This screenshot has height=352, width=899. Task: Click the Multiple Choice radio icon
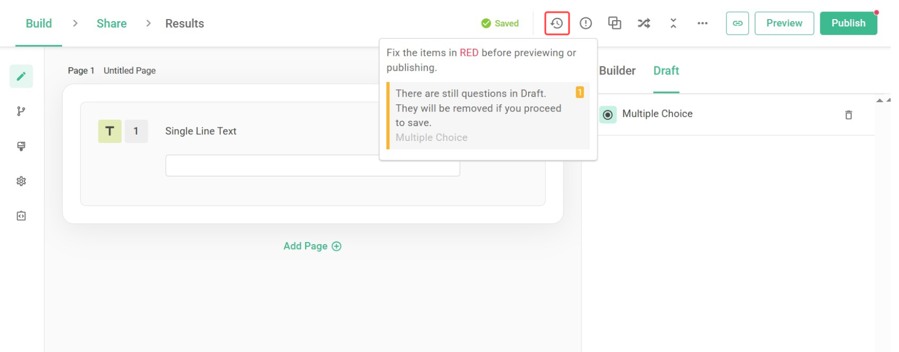point(608,115)
